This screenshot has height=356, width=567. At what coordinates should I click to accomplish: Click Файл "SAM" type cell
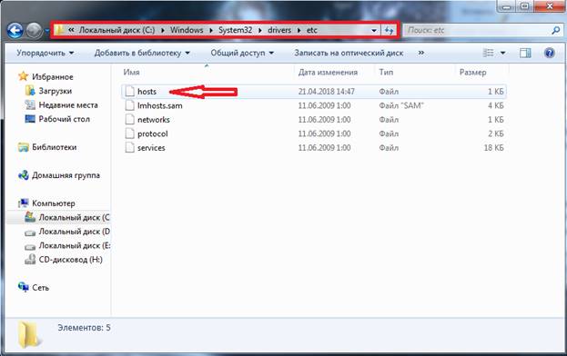coord(401,105)
